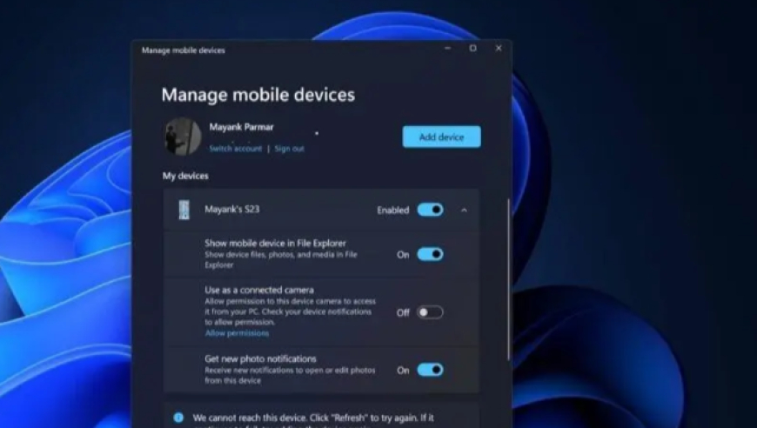The image size is (757, 428).
Task: Click the "Get new photo notifications" title
Action: (x=260, y=359)
